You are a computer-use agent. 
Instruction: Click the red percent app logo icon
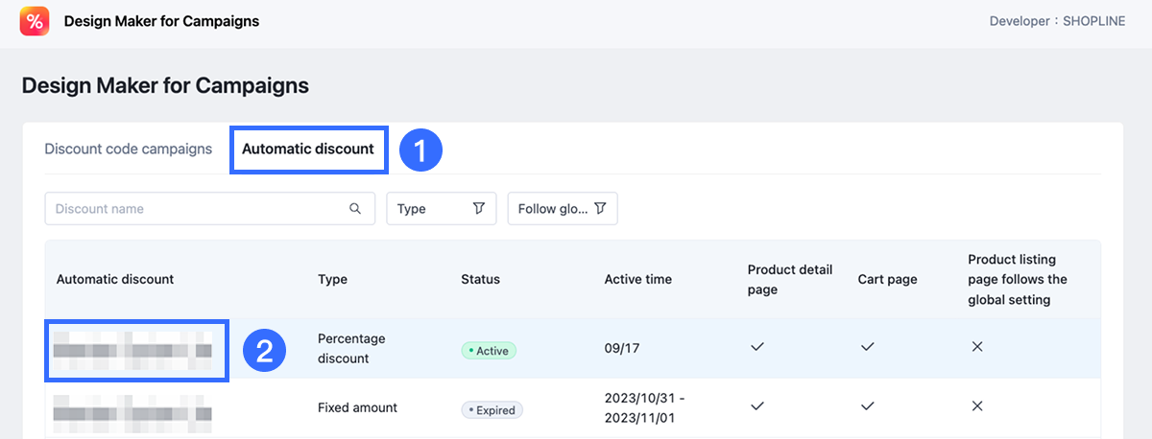pyautogui.click(x=35, y=21)
